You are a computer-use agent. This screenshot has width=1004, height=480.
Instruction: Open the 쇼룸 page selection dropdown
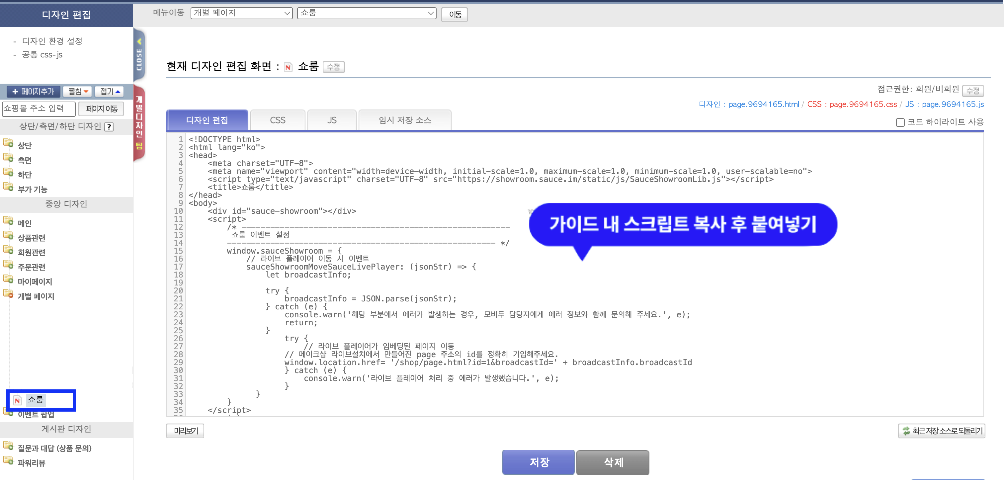click(x=366, y=13)
